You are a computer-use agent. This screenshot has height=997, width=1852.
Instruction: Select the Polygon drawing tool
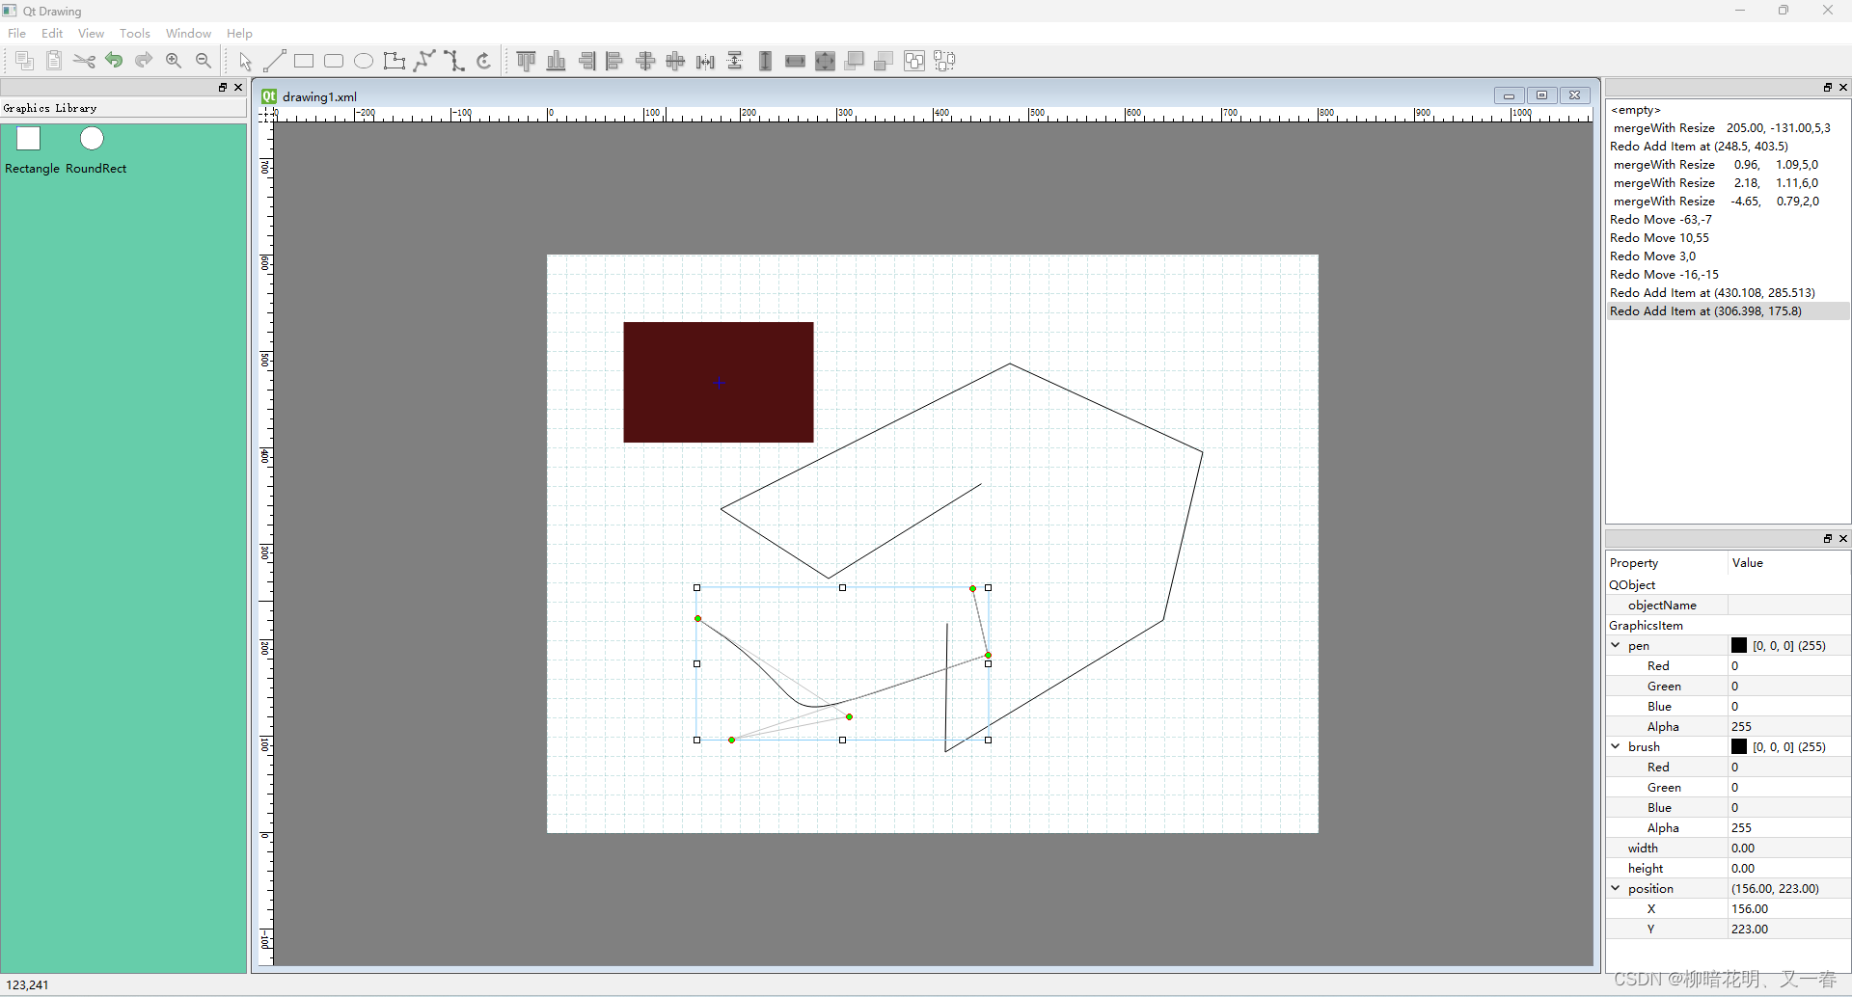[394, 61]
